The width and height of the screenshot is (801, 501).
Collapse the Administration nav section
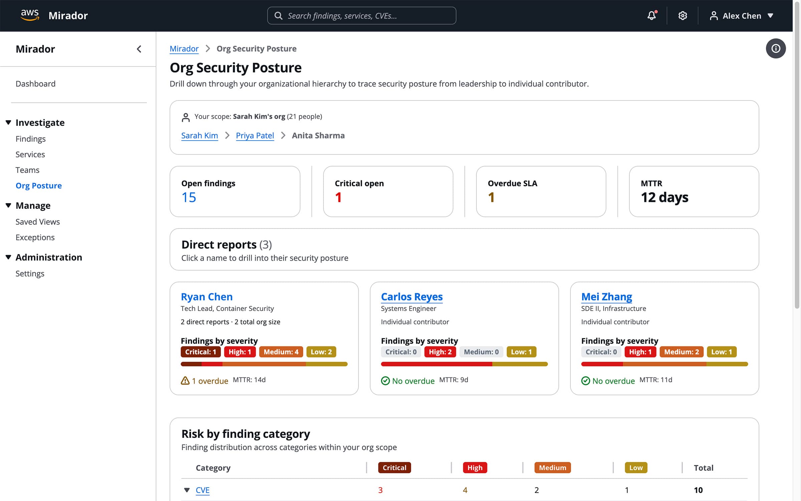[8, 257]
